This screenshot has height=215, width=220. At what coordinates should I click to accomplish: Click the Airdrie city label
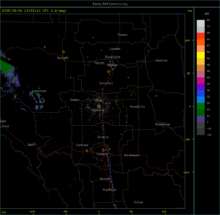click(x=103, y=137)
